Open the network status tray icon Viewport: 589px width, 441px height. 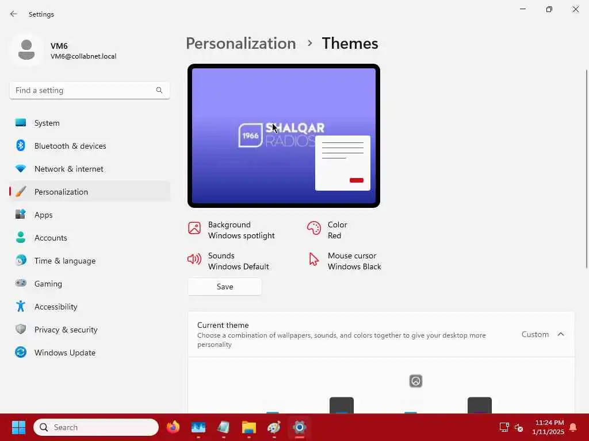click(x=504, y=427)
